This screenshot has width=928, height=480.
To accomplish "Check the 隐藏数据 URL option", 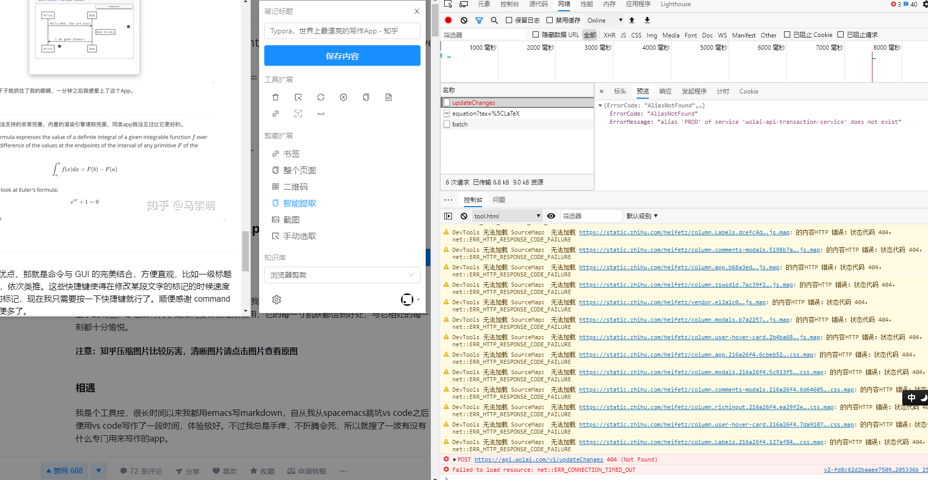I will point(536,34).
